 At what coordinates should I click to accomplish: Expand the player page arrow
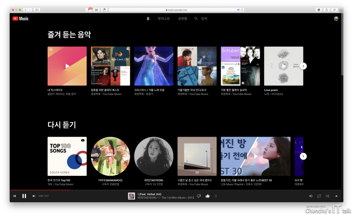pos(336,196)
